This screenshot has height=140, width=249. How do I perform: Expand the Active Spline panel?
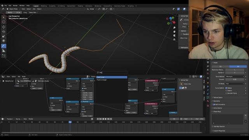click(217, 108)
